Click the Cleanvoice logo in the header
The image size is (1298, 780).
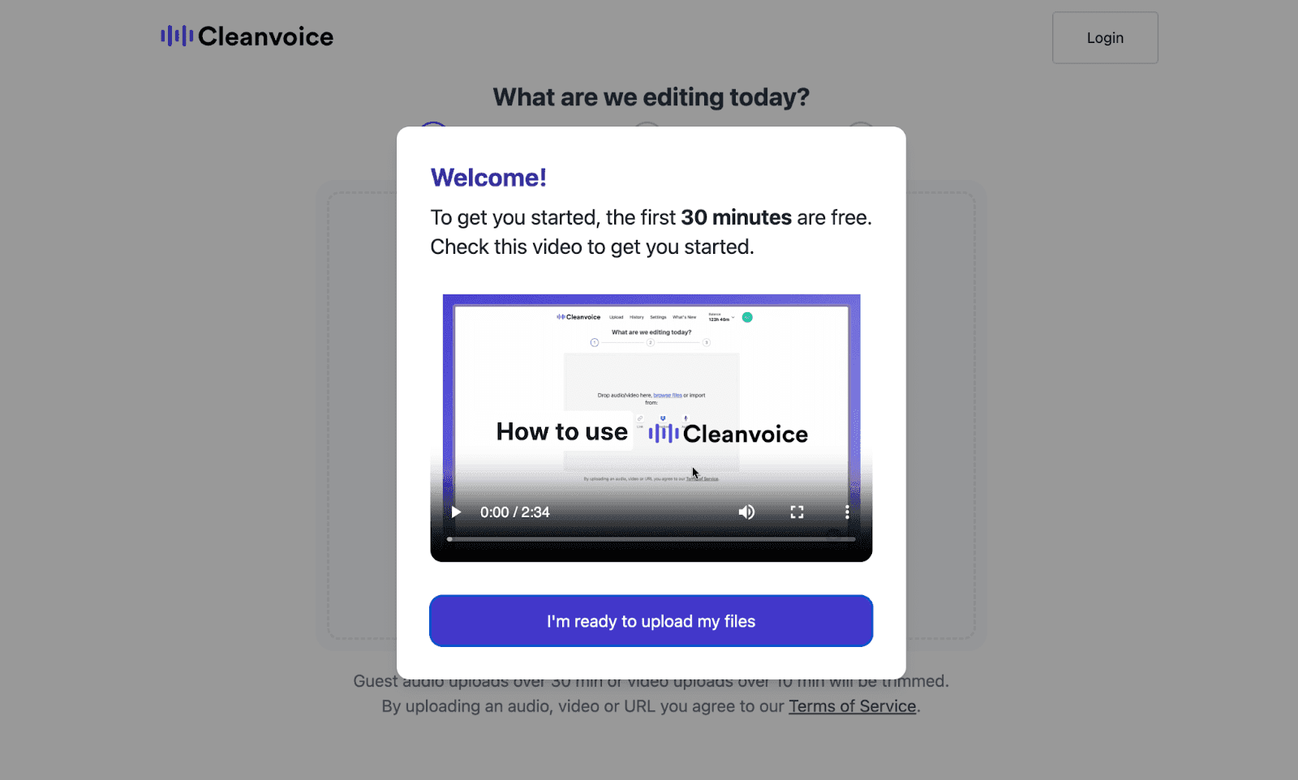click(247, 36)
